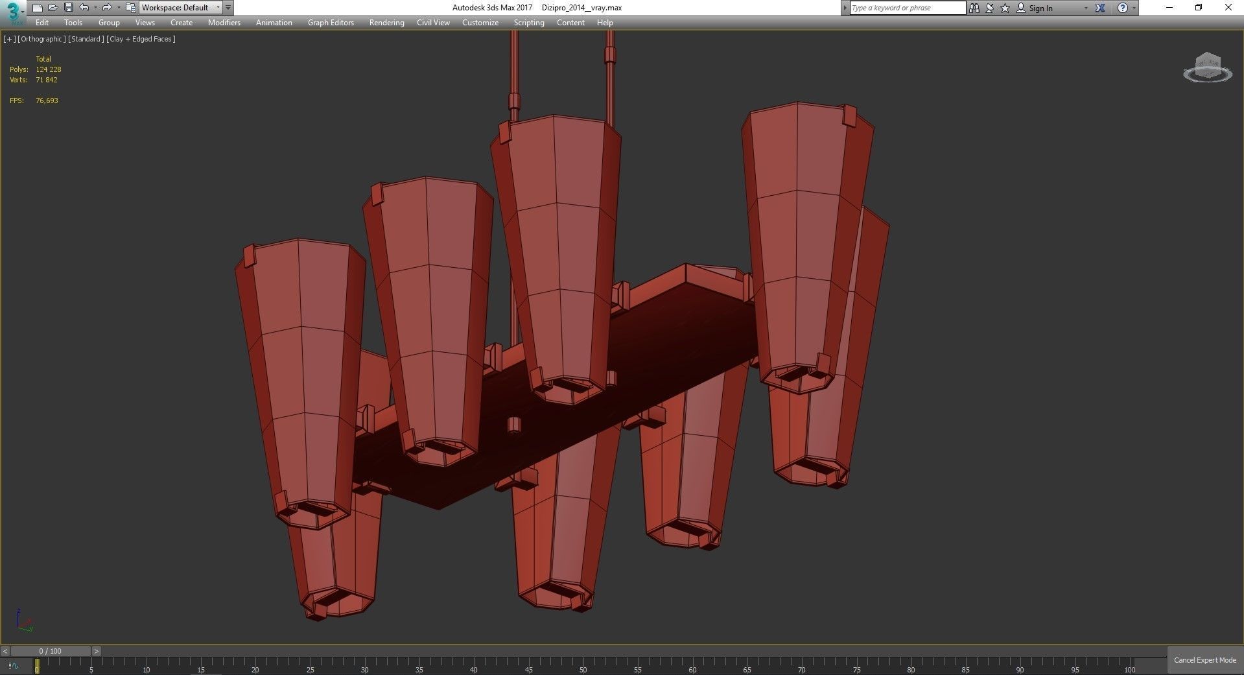The height and width of the screenshot is (675, 1244).
Task: Open the Edit menu
Action: (x=42, y=23)
